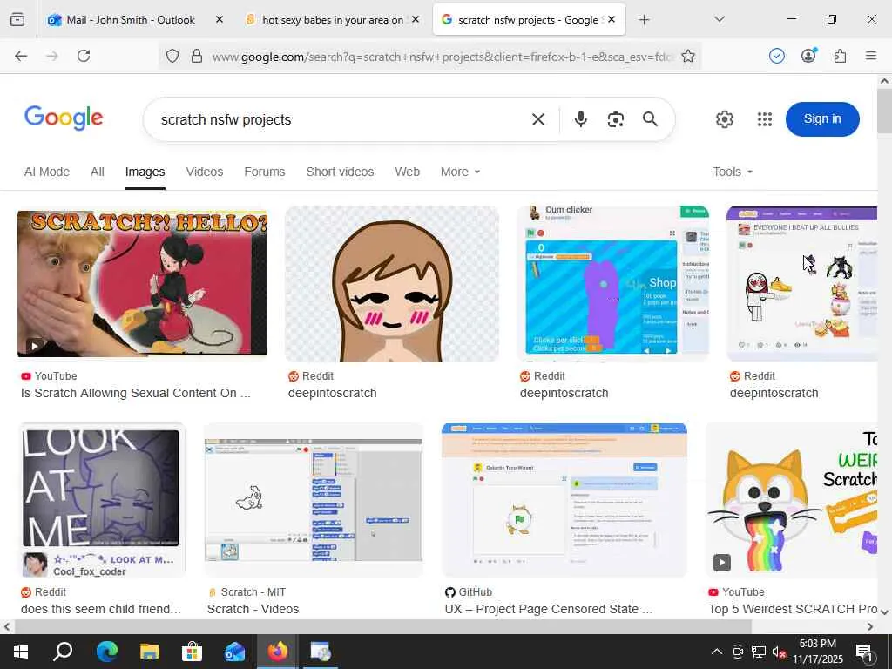Viewport: 892px width, 669px height.
Task: Switch to Mail - John Smith Outlook tab
Action: 131,20
